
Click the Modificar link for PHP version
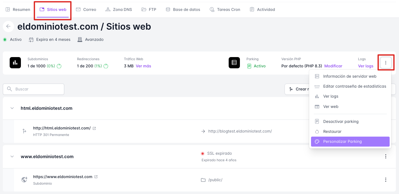pos(333,66)
